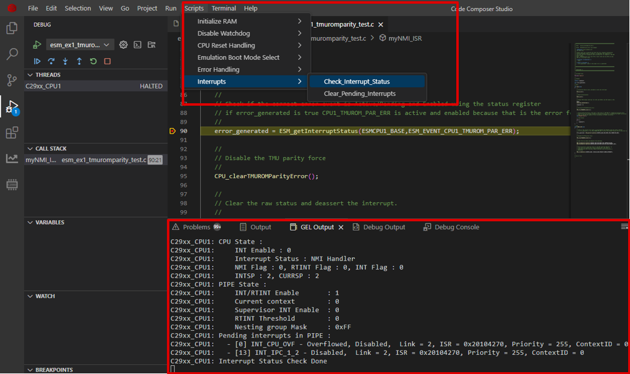The height and width of the screenshot is (374, 630).
Task: Click the Step Into arrow icon
Action: point(66,61)
